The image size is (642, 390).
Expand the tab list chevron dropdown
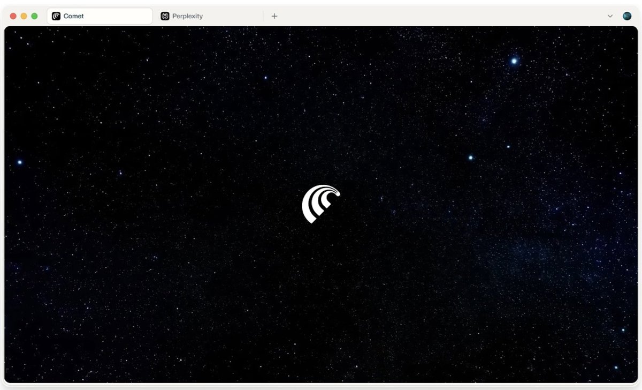pos(610,16)
